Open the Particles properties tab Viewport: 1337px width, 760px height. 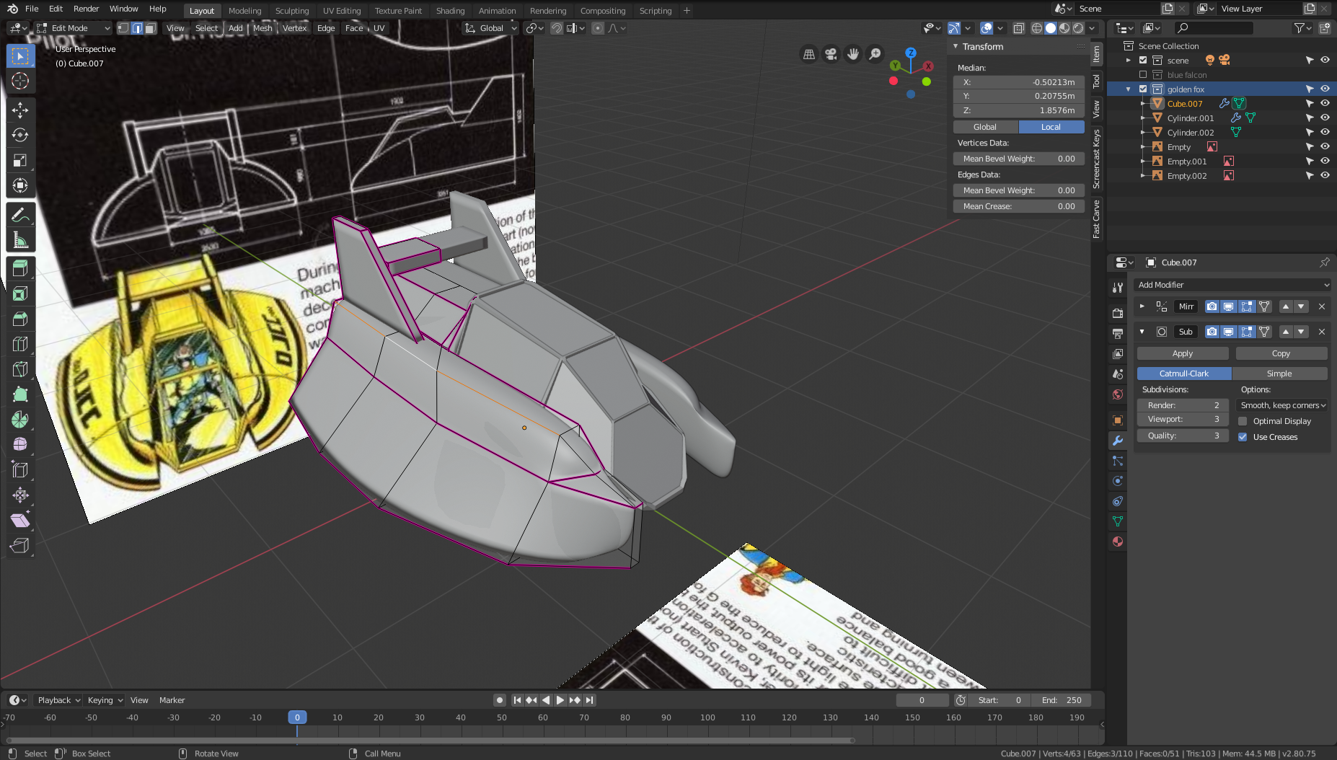(x=1118, y=460)
